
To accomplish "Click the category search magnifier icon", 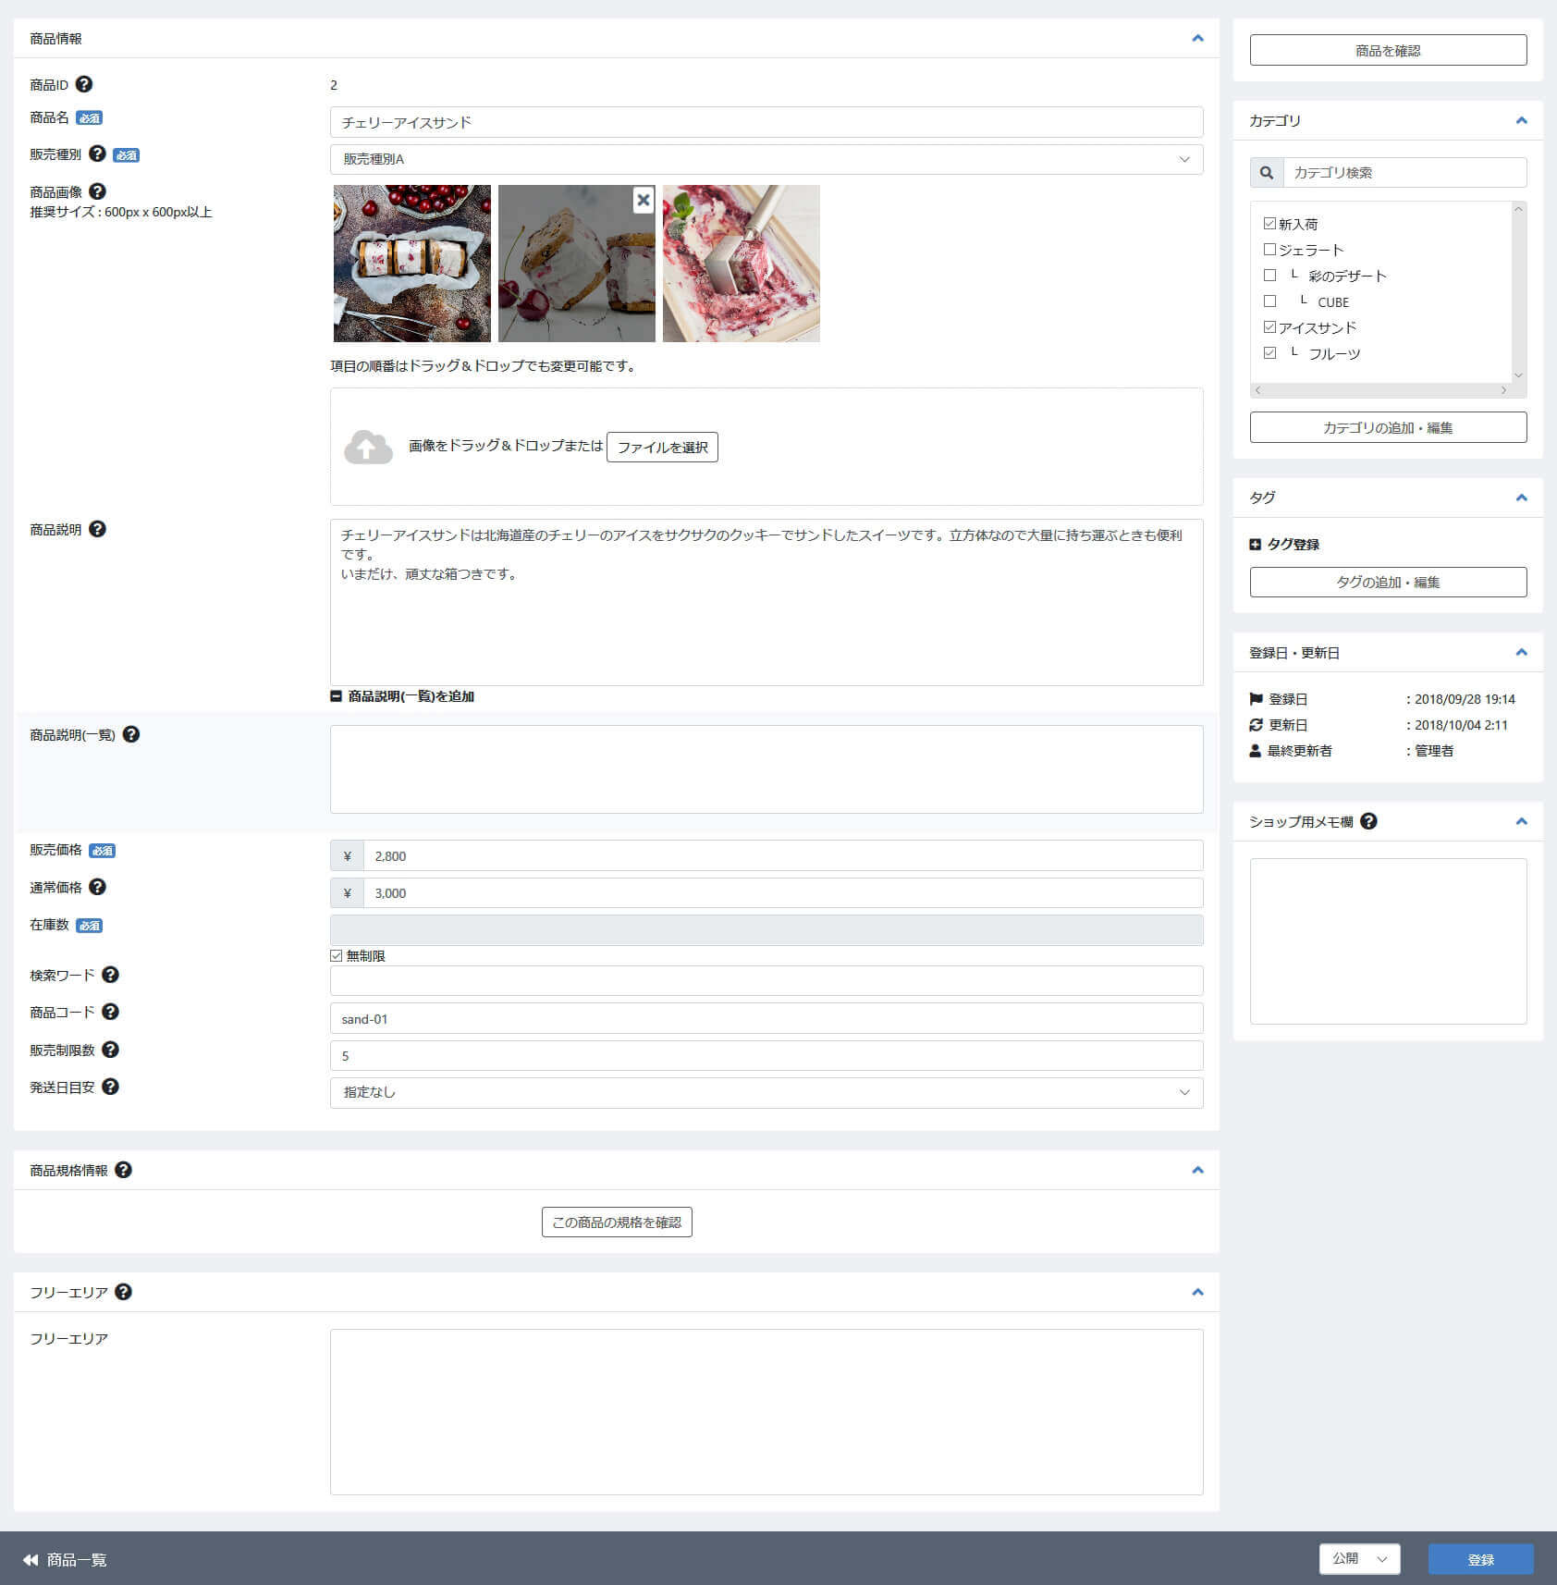I will [x=1267, y=173].
